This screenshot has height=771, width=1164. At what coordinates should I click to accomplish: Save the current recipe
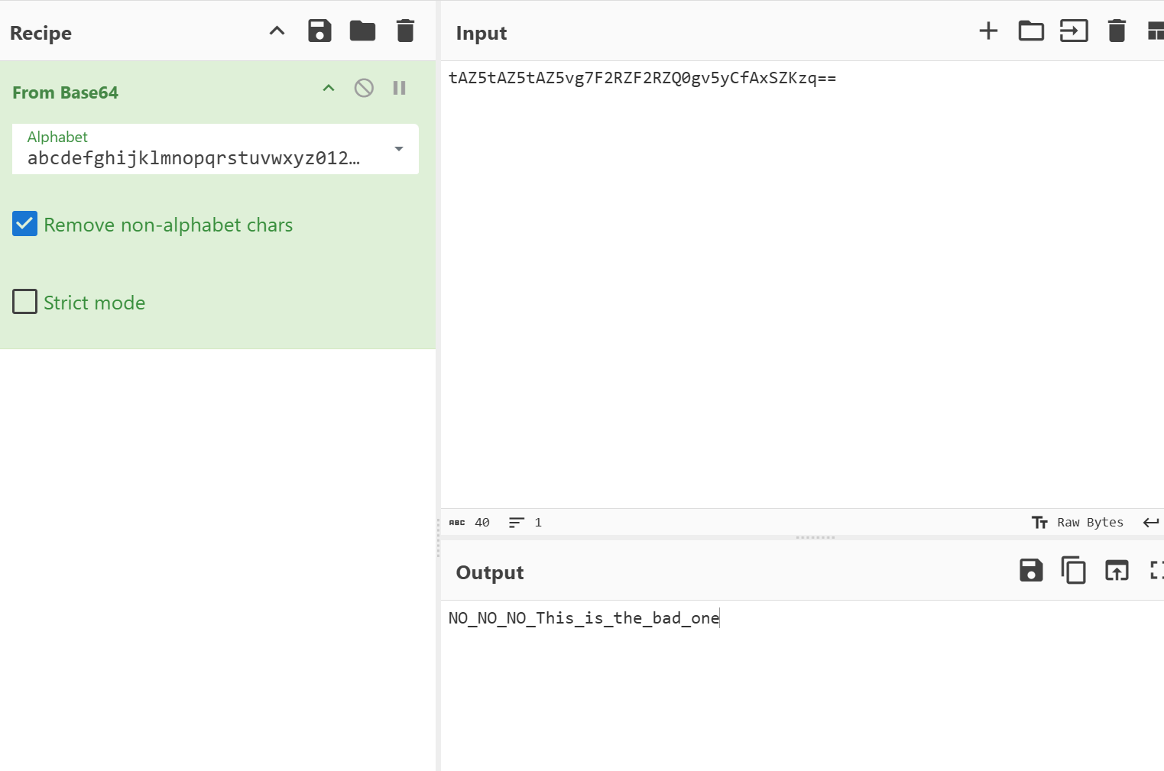319,31
